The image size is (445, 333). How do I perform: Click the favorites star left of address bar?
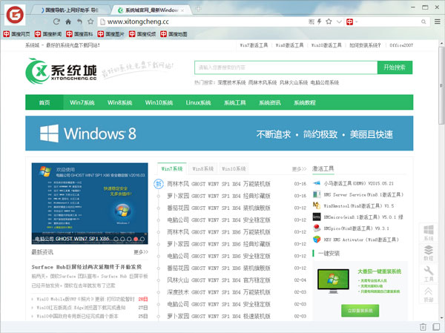(x=90, y=22)
